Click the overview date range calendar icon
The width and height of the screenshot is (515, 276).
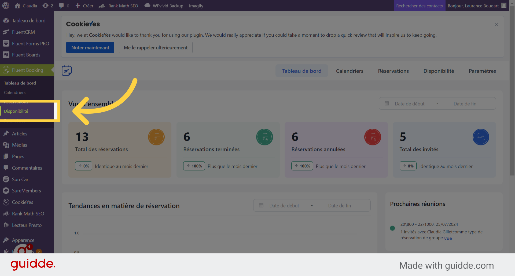coord(387,103)
